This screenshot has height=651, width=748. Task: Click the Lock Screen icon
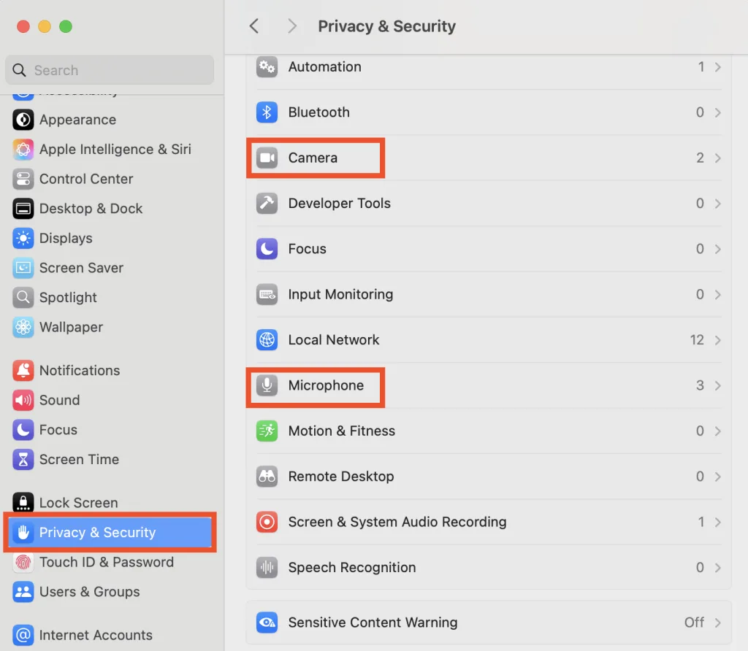pos(23,502)
